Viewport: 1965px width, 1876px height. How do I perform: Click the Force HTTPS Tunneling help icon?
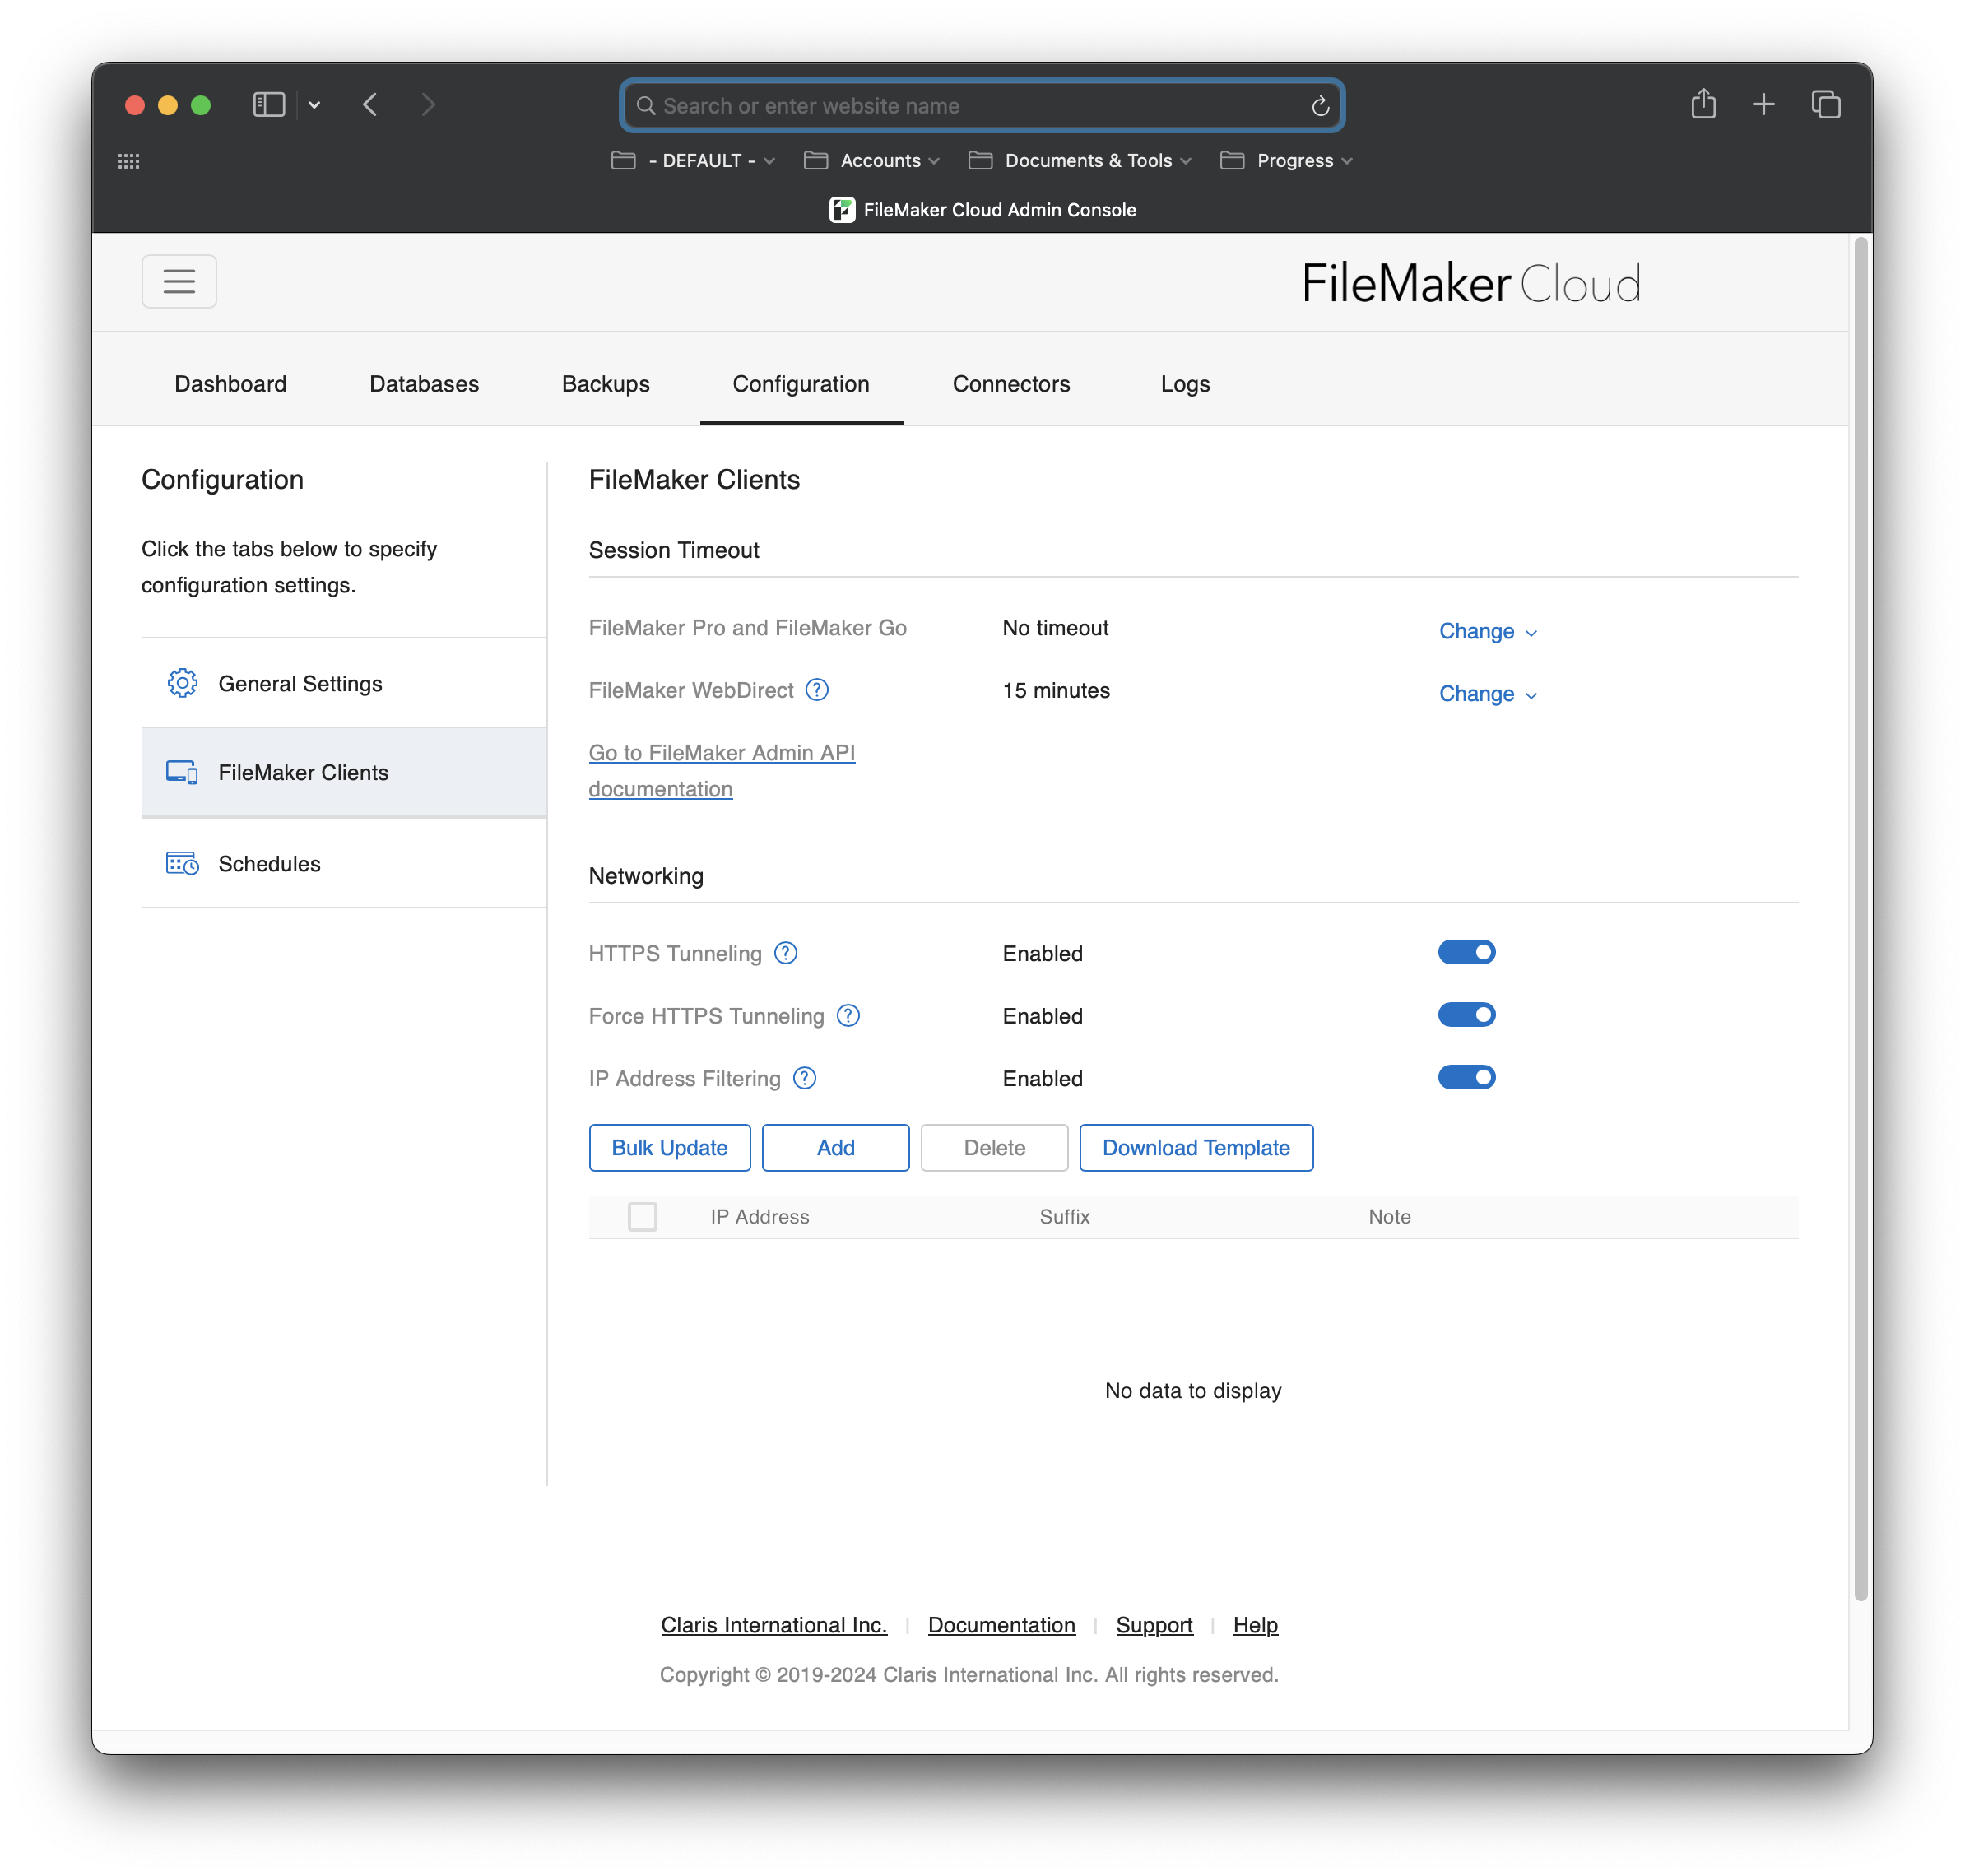coord(849,1015)
